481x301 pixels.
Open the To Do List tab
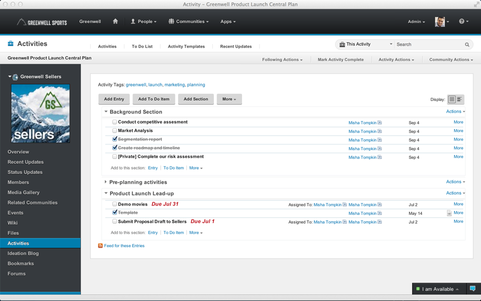click(142, 47)
